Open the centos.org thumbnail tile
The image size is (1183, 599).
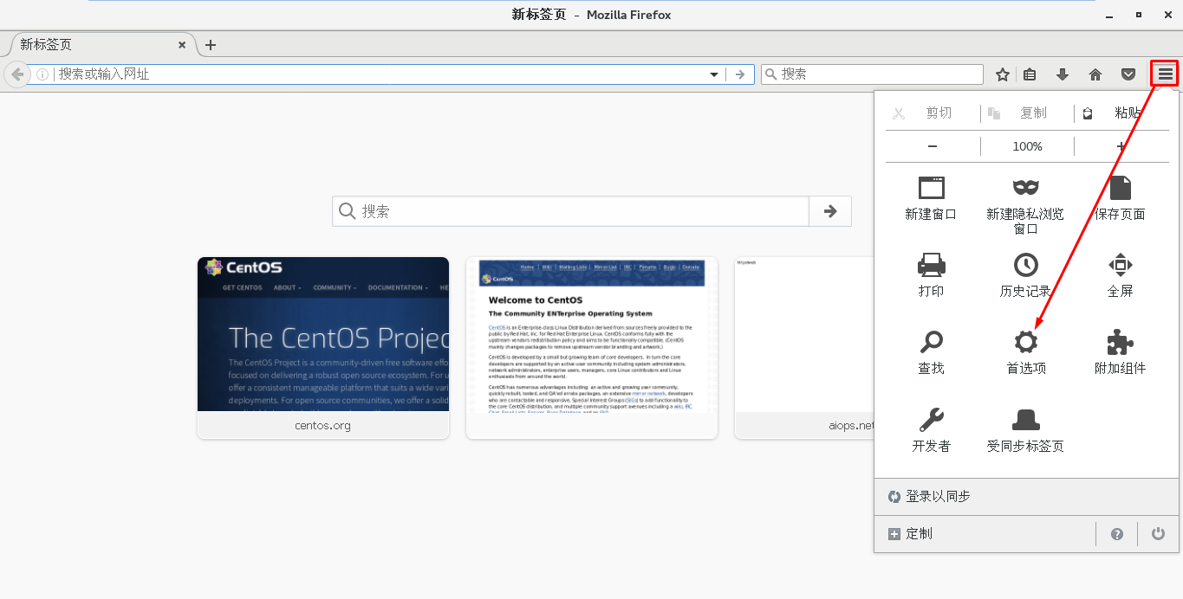[323, 348]
